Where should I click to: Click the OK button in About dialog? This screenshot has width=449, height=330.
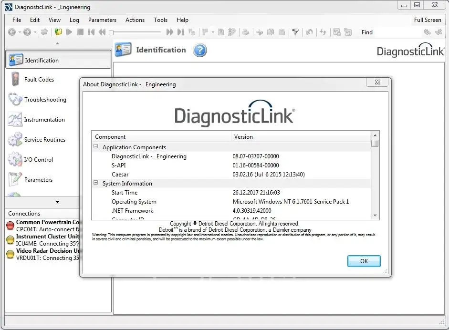364,261
